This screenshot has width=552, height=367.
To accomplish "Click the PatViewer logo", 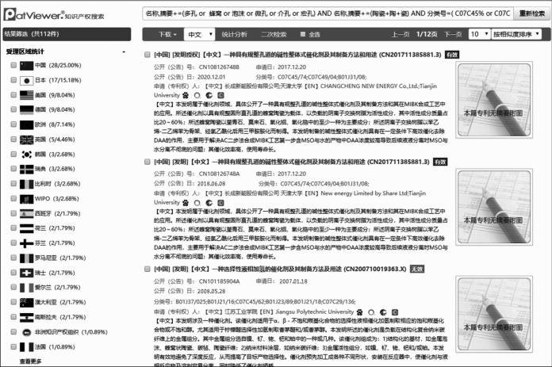I will [x=54, y=15].
